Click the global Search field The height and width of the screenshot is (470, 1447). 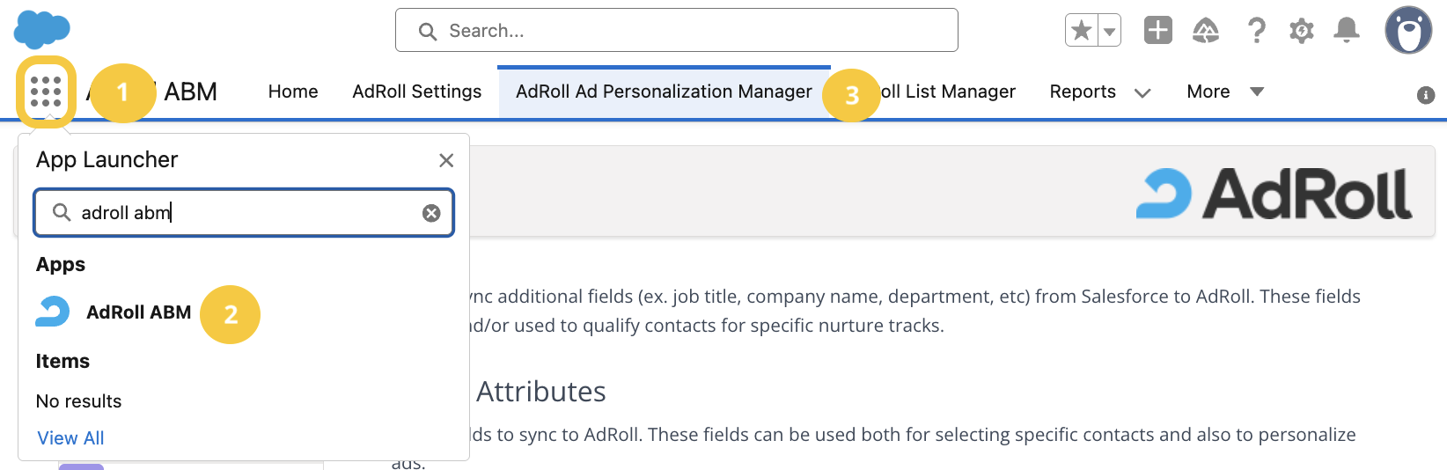coord(676,31)
